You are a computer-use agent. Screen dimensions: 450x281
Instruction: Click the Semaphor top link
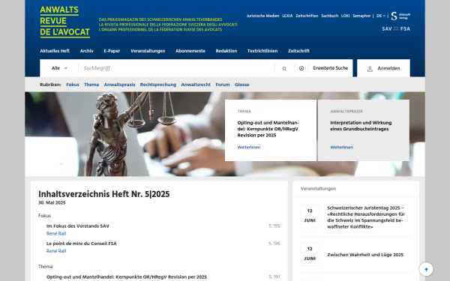click(361, 16)
